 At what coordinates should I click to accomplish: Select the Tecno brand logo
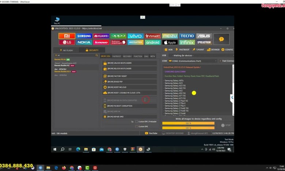coord(187,36)
